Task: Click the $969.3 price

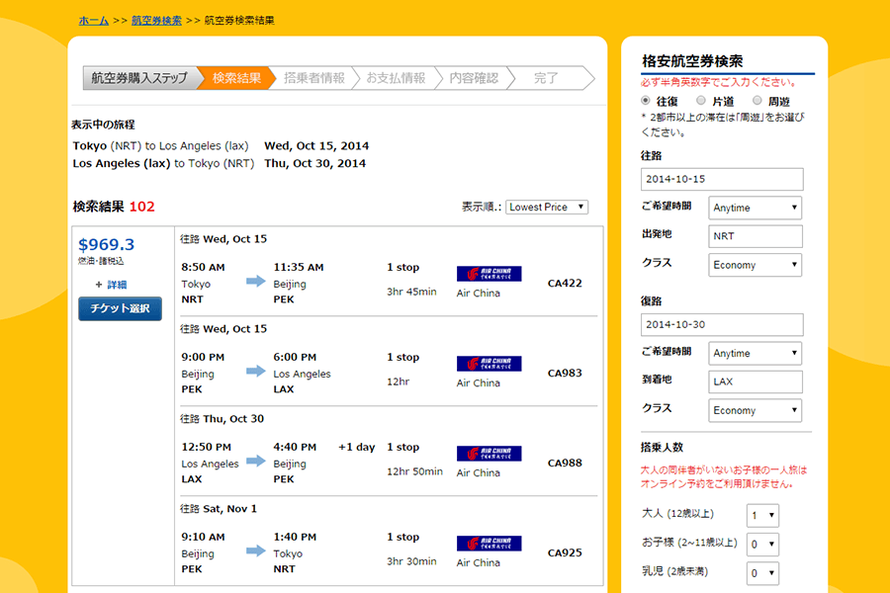Action: [x=106, y=244]
